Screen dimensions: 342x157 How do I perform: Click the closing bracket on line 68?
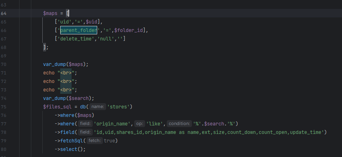(x=44, y=47)
